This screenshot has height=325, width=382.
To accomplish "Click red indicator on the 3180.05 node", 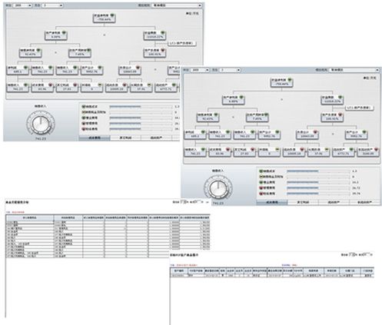I will click(376, 150).
